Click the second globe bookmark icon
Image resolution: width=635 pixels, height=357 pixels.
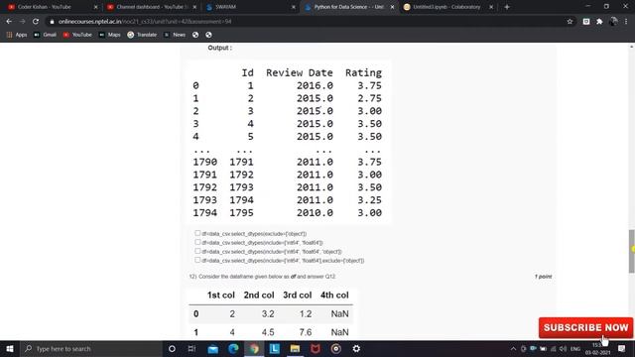(208, 35)
